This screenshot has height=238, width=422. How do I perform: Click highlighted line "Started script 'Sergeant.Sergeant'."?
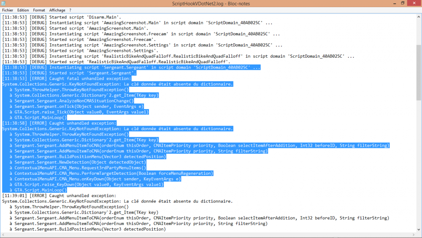[x=69, y=73]
